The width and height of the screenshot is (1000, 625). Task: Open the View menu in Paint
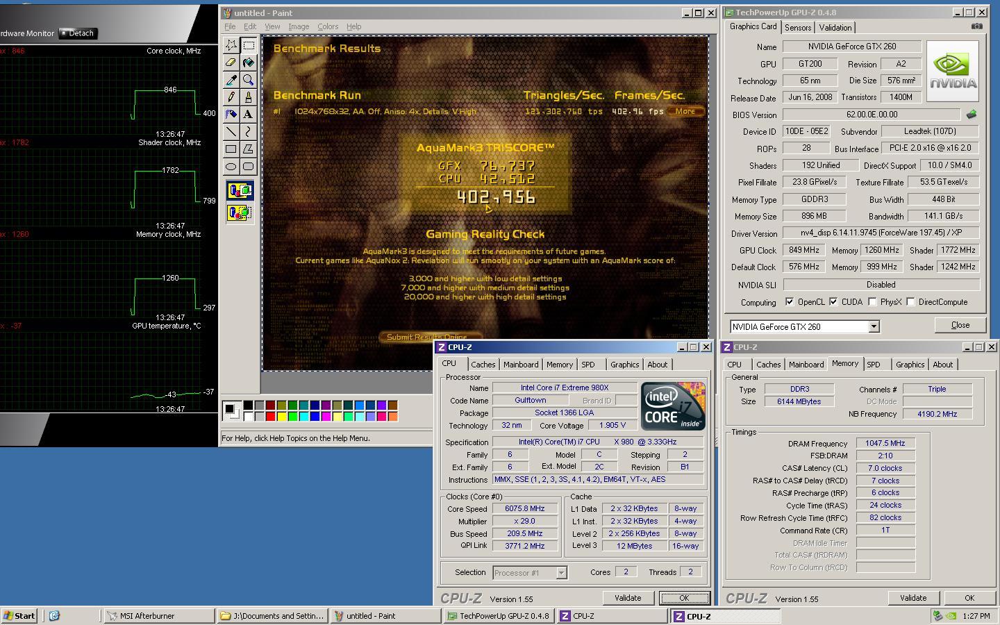(272, 26)
